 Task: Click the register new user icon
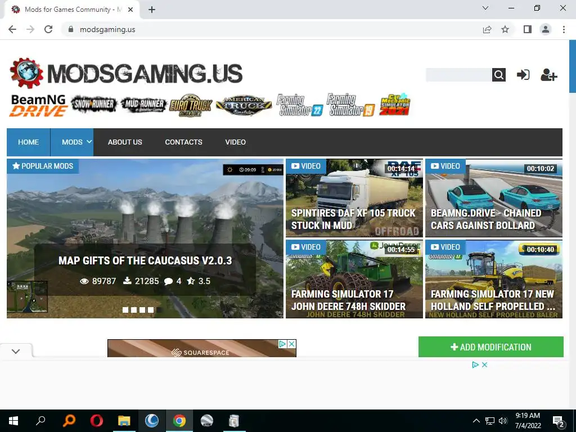point(549,75)
